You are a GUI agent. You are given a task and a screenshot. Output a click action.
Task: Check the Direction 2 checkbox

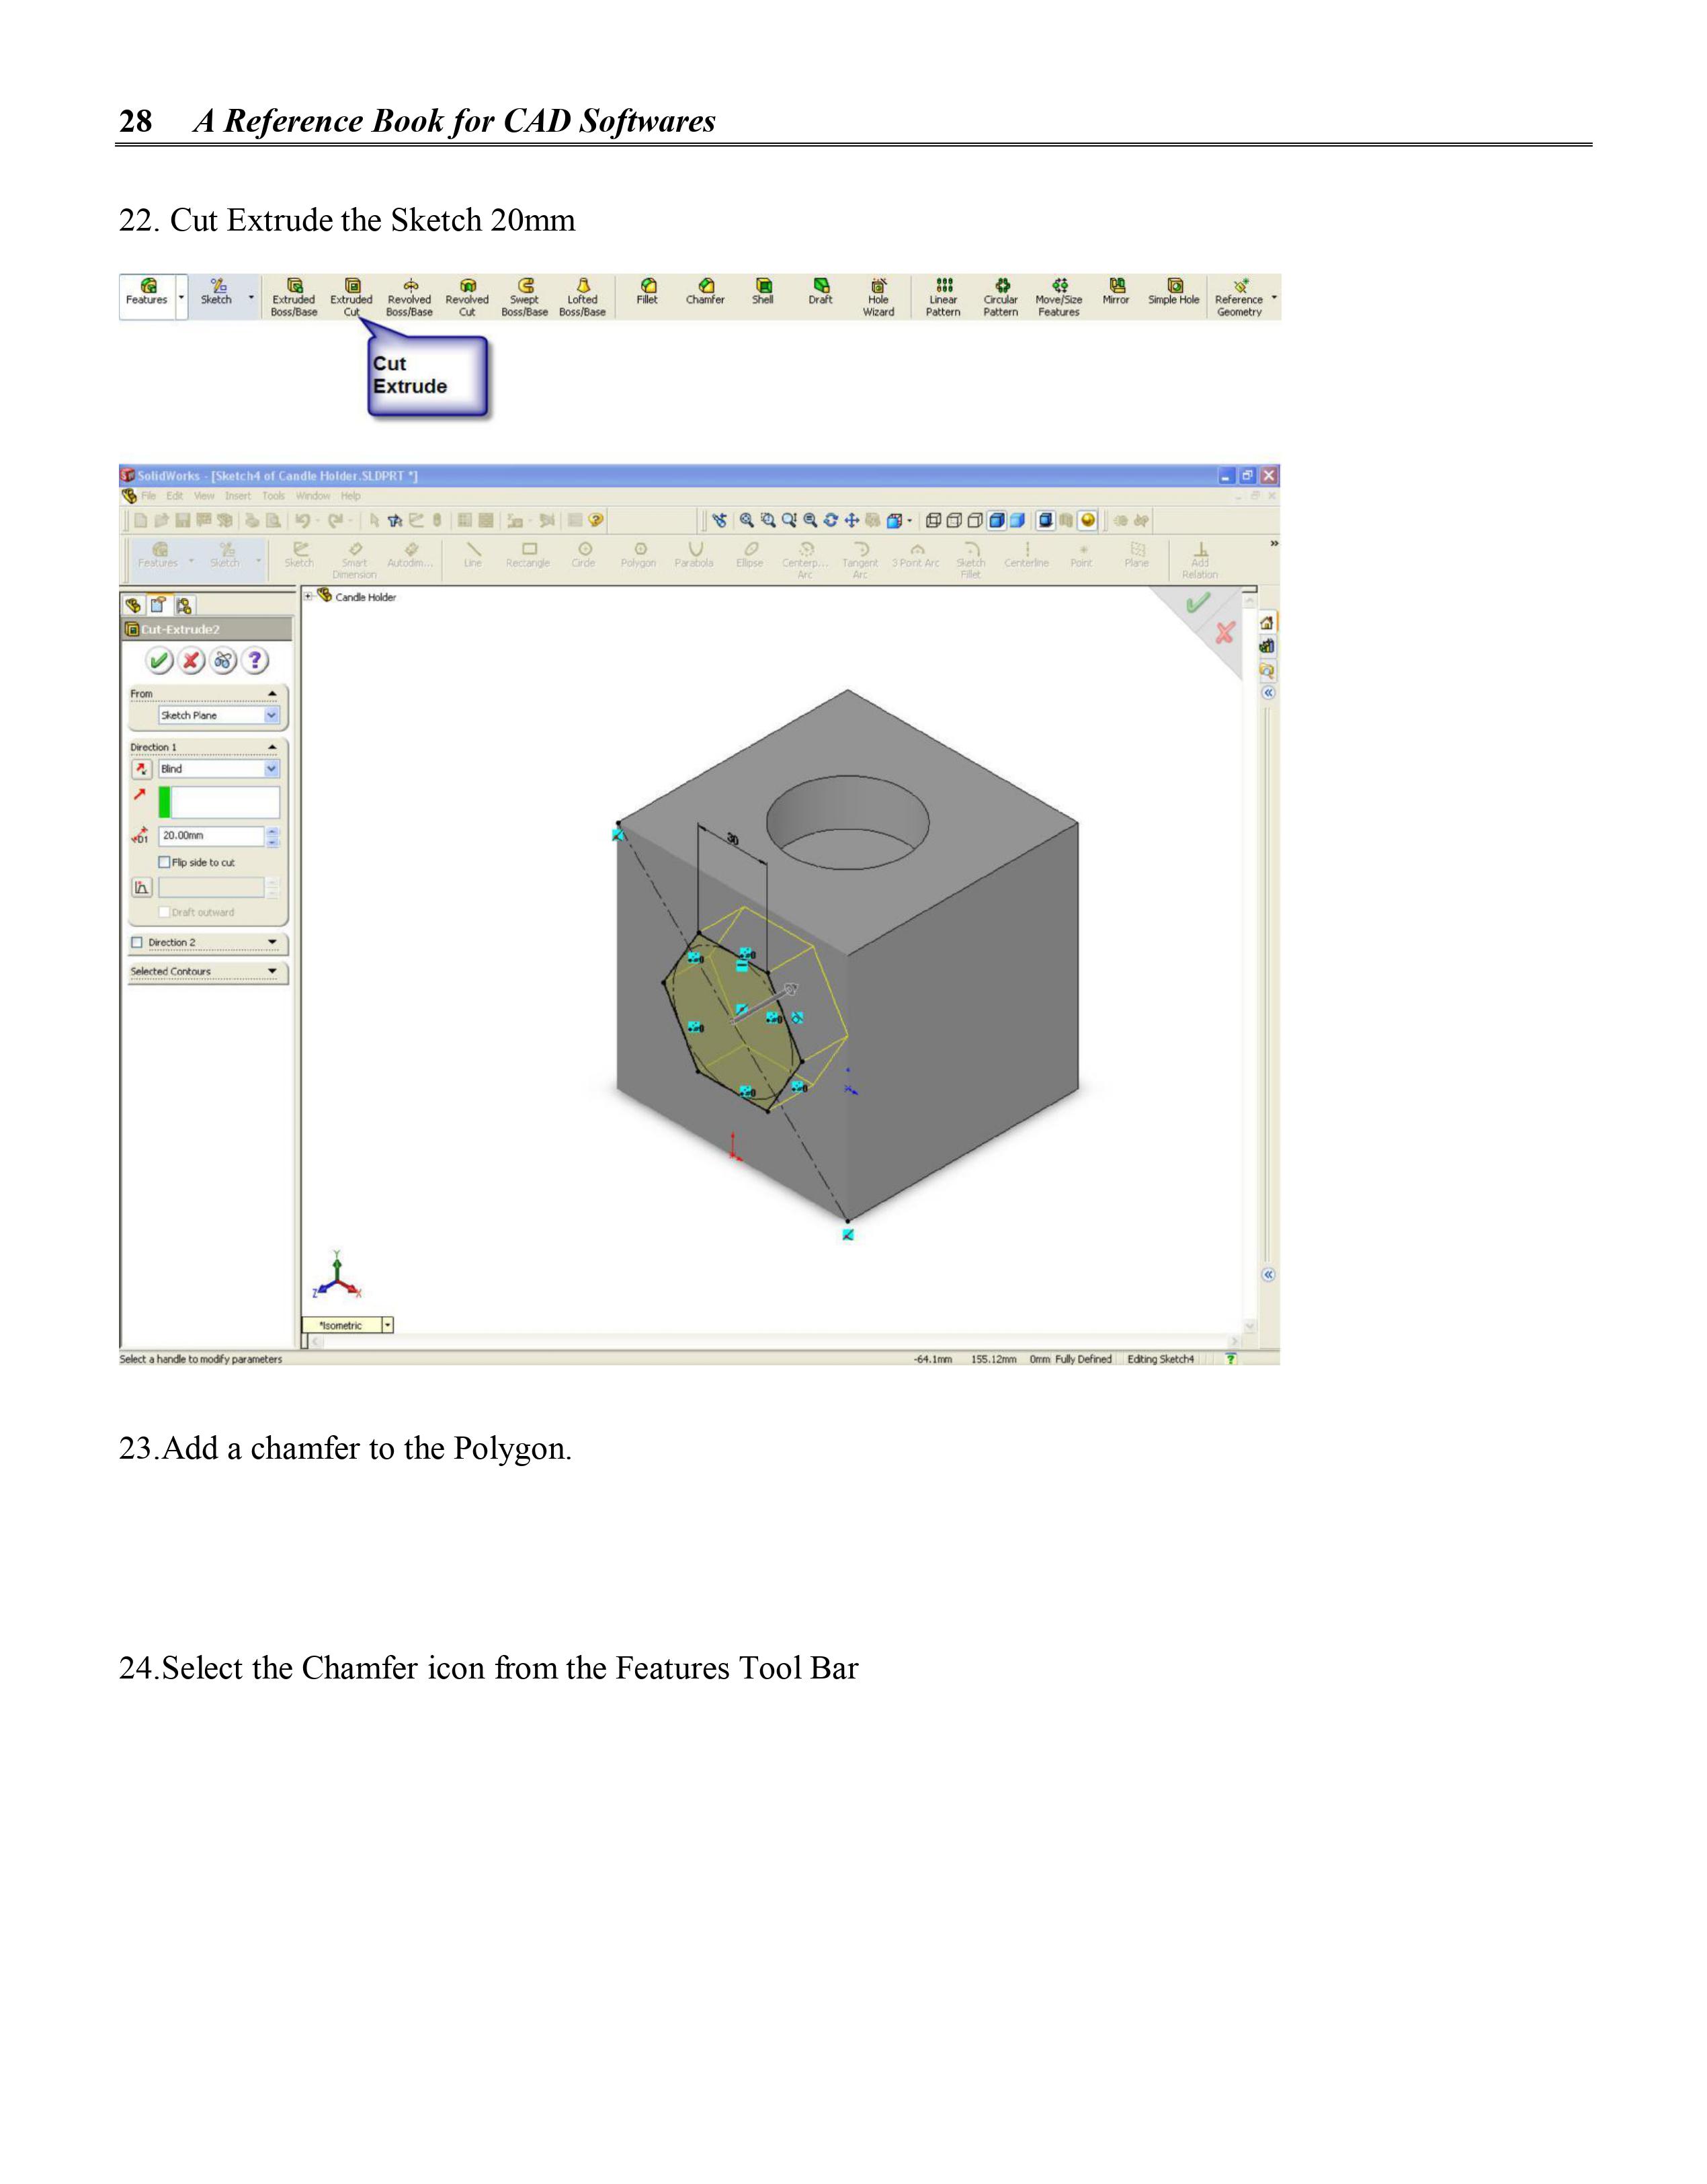pyautogui.click(x=137, y=942)
